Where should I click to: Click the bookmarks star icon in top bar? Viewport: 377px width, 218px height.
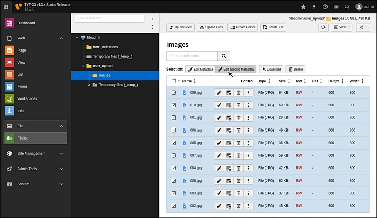[303, 7]
